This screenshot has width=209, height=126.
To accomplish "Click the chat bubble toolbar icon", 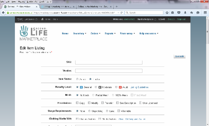I will pyautogui.click(x=198, y=13).
